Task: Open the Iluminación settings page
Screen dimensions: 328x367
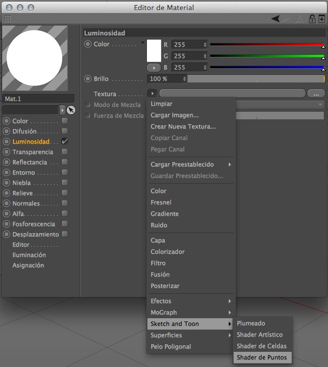Action: click(29, 255)
